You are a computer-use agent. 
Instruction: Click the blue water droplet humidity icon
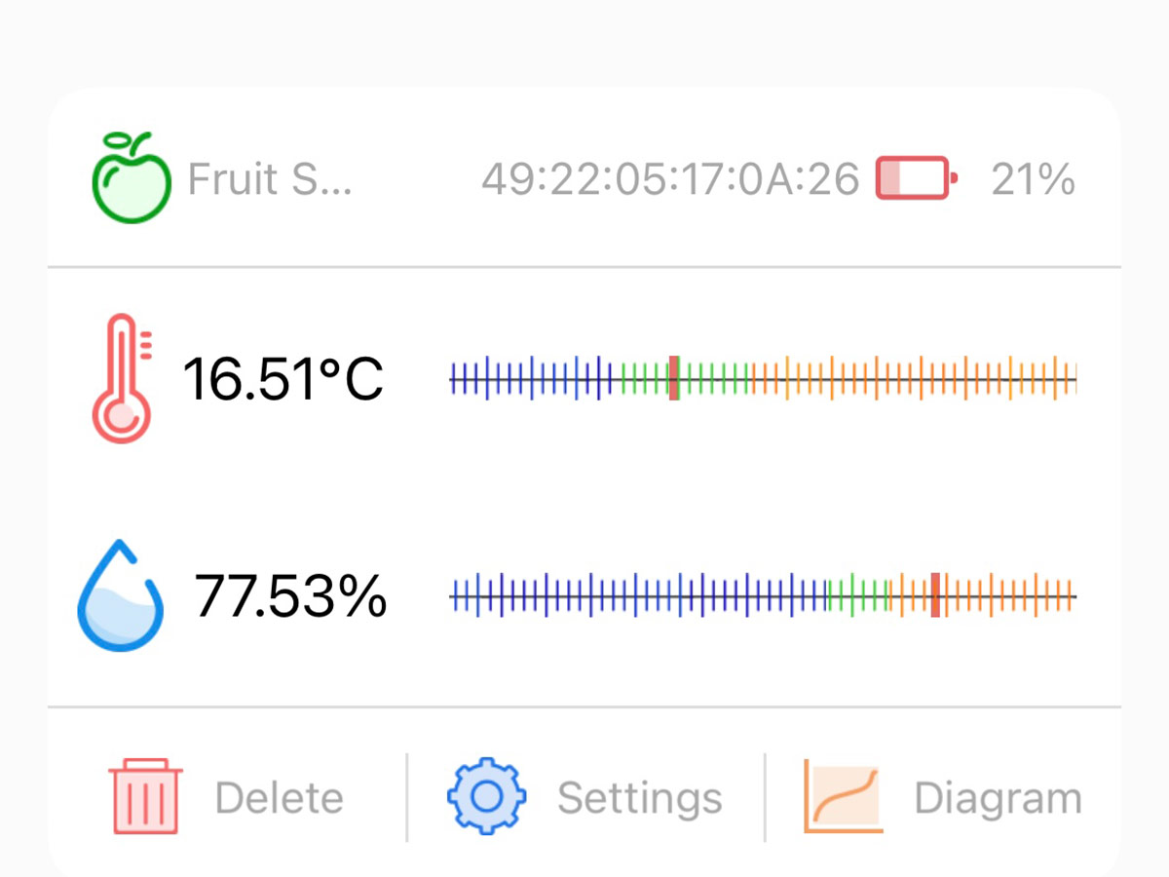pos(120,595)
